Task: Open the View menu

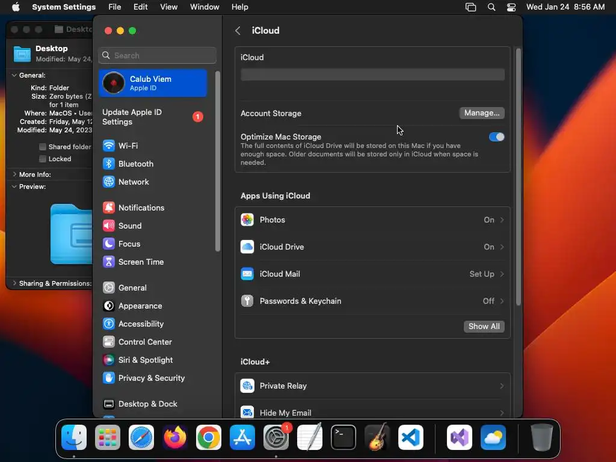Action: coord(168,7)
